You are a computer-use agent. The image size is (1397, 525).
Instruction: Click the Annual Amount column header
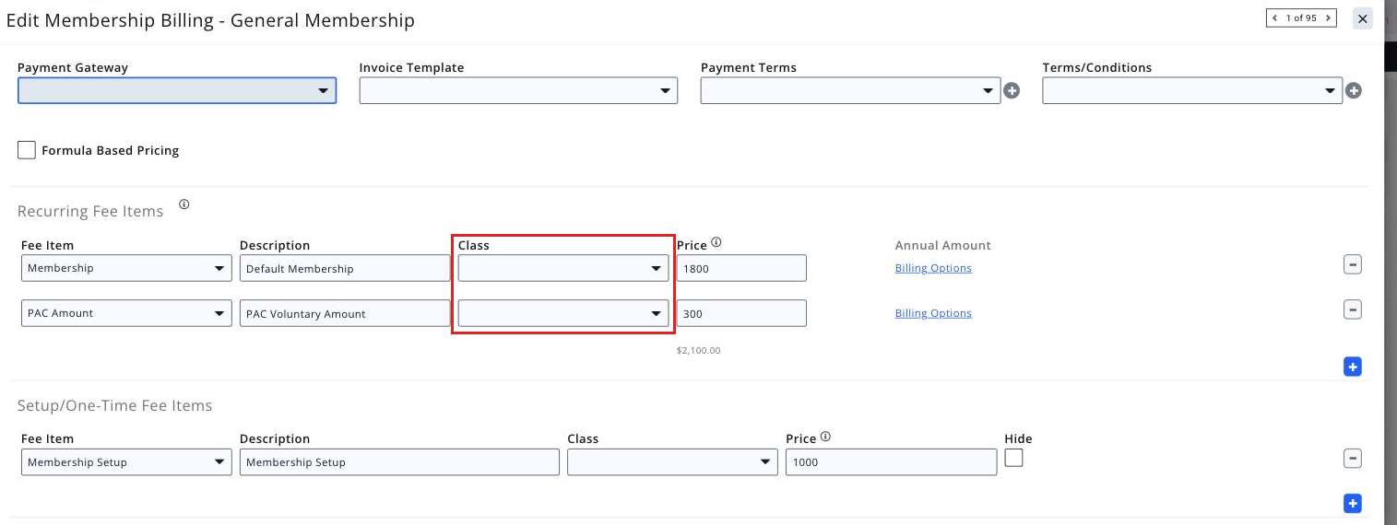pos(942,245)
